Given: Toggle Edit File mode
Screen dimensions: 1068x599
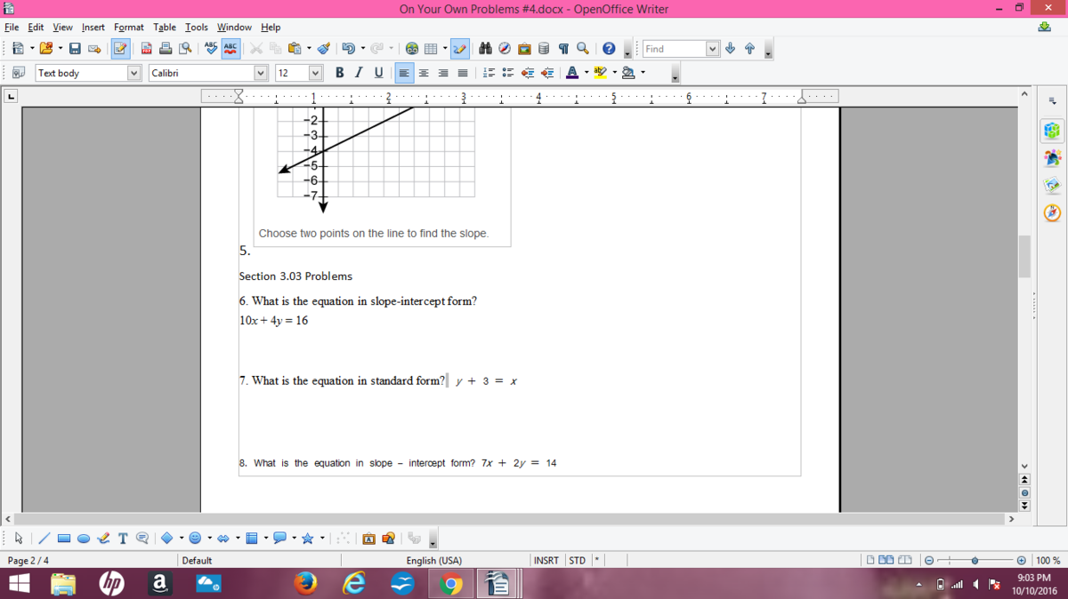Looking at the screenshot, I should click(120, 49).
